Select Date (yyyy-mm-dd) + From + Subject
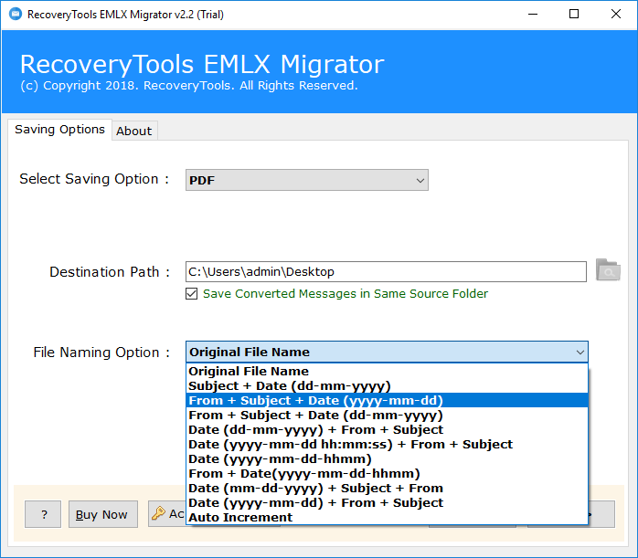Image resolution: width=638 pixels, height=558 pixels. click(387, 502)
